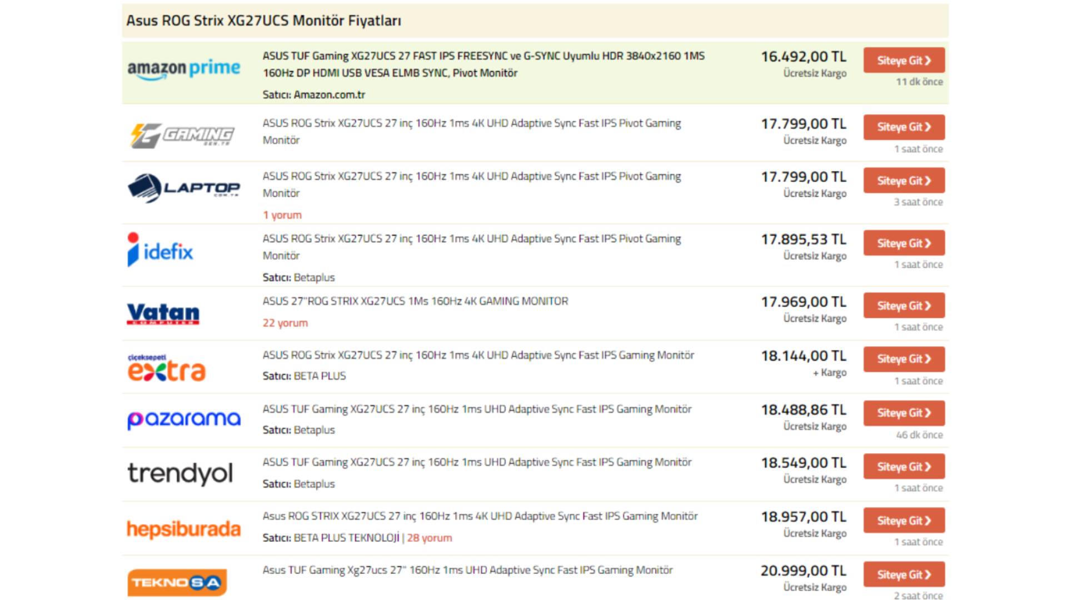Image resolution: width=1067 pixels, height=600 pixels.
Task: Open the Çiçeksepeti Extra store logo
Action: 167,368
